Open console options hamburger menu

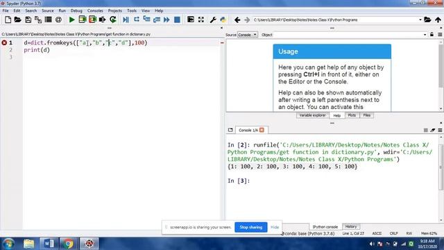[x=440, y=130]
